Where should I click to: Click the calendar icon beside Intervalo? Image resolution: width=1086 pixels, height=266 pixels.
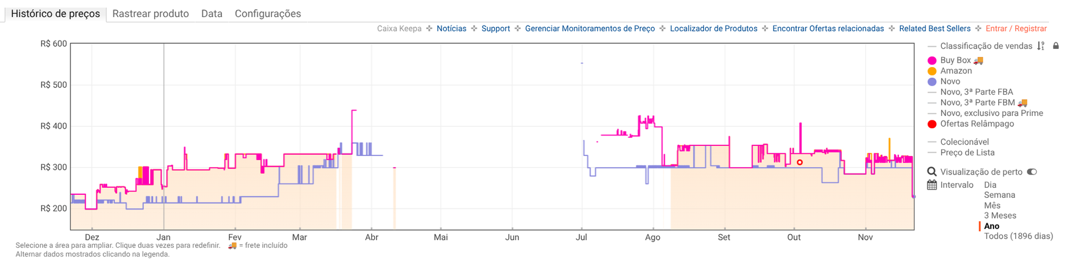(x=932, y=185)
